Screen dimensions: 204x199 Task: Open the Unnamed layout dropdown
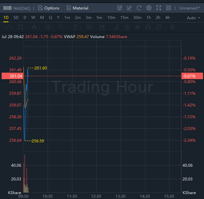(190, 8)
